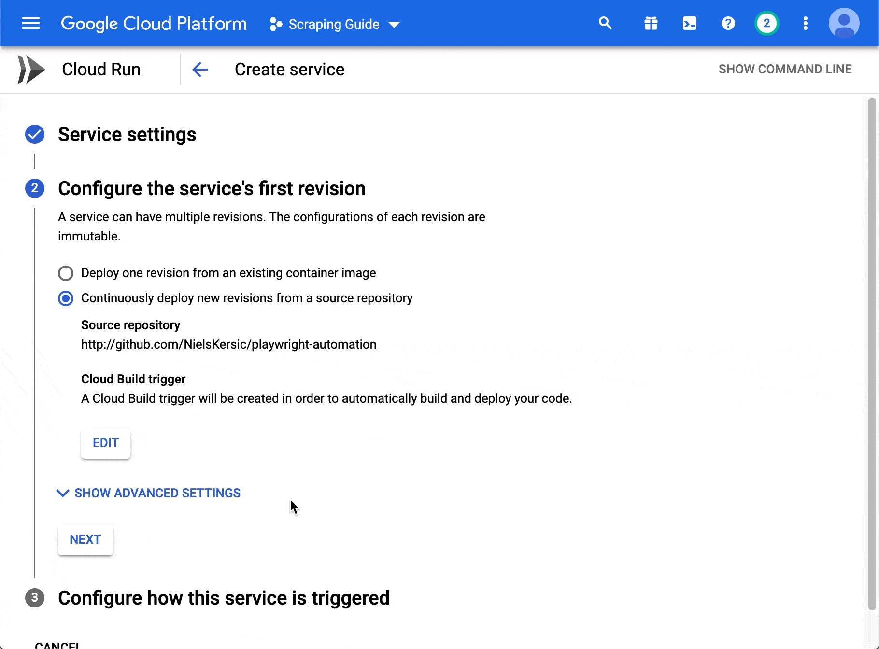Image resolution: width=879 pixels, height=649 pixels.
Task: Click the CANCEL button
Action: (57, 645)
